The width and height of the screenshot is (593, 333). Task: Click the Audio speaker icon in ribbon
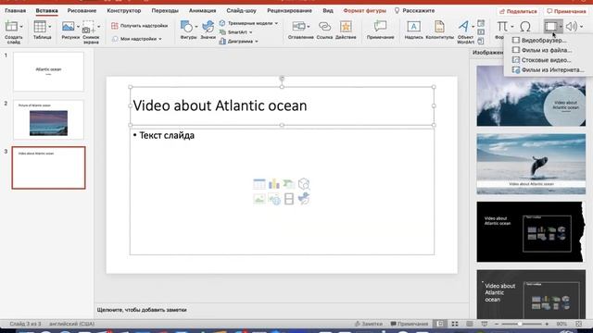tap(572, 27)
